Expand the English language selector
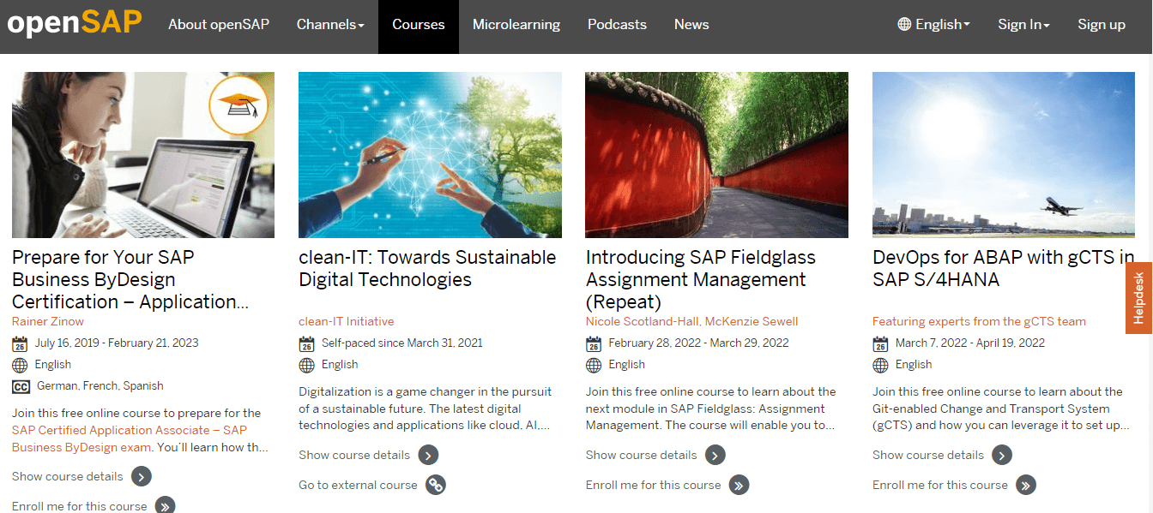Screen dimensions: 1153x513 933,24
